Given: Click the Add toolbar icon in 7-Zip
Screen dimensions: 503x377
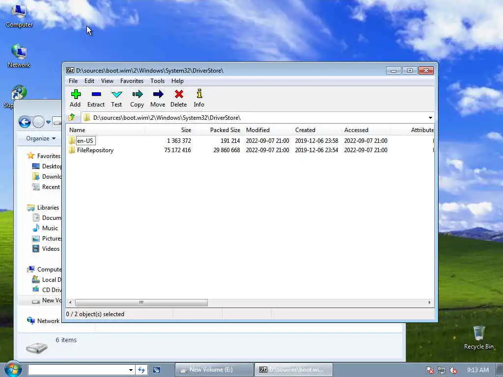Looking at the screenshot, I should coord(76,94).
